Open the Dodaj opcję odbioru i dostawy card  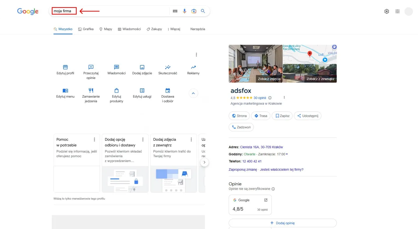125,163
